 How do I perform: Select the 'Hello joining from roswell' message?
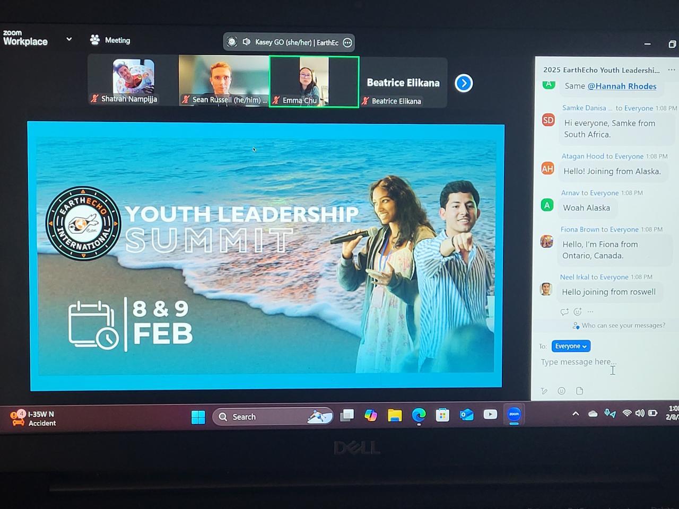(x=608, y=292)
